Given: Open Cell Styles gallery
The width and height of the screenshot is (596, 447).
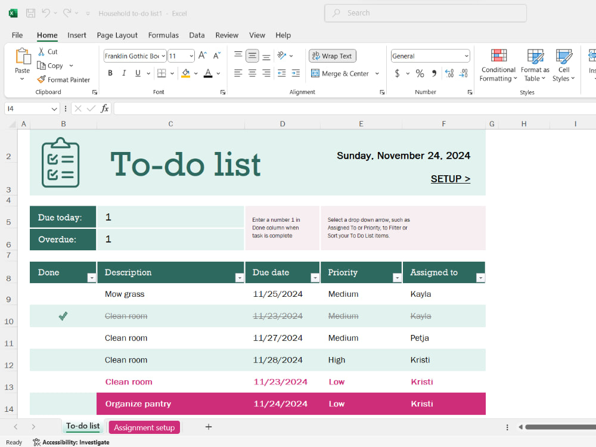Looking at the screenshot, I should 564,66.
